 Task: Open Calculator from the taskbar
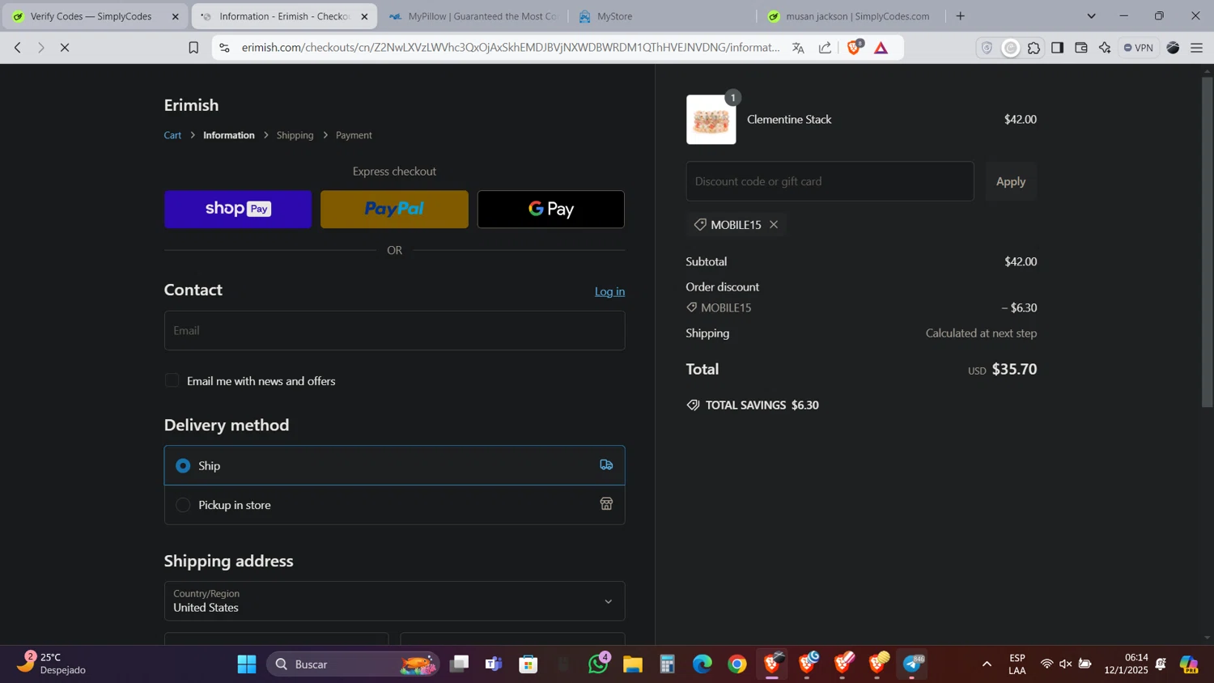point(668,664)
